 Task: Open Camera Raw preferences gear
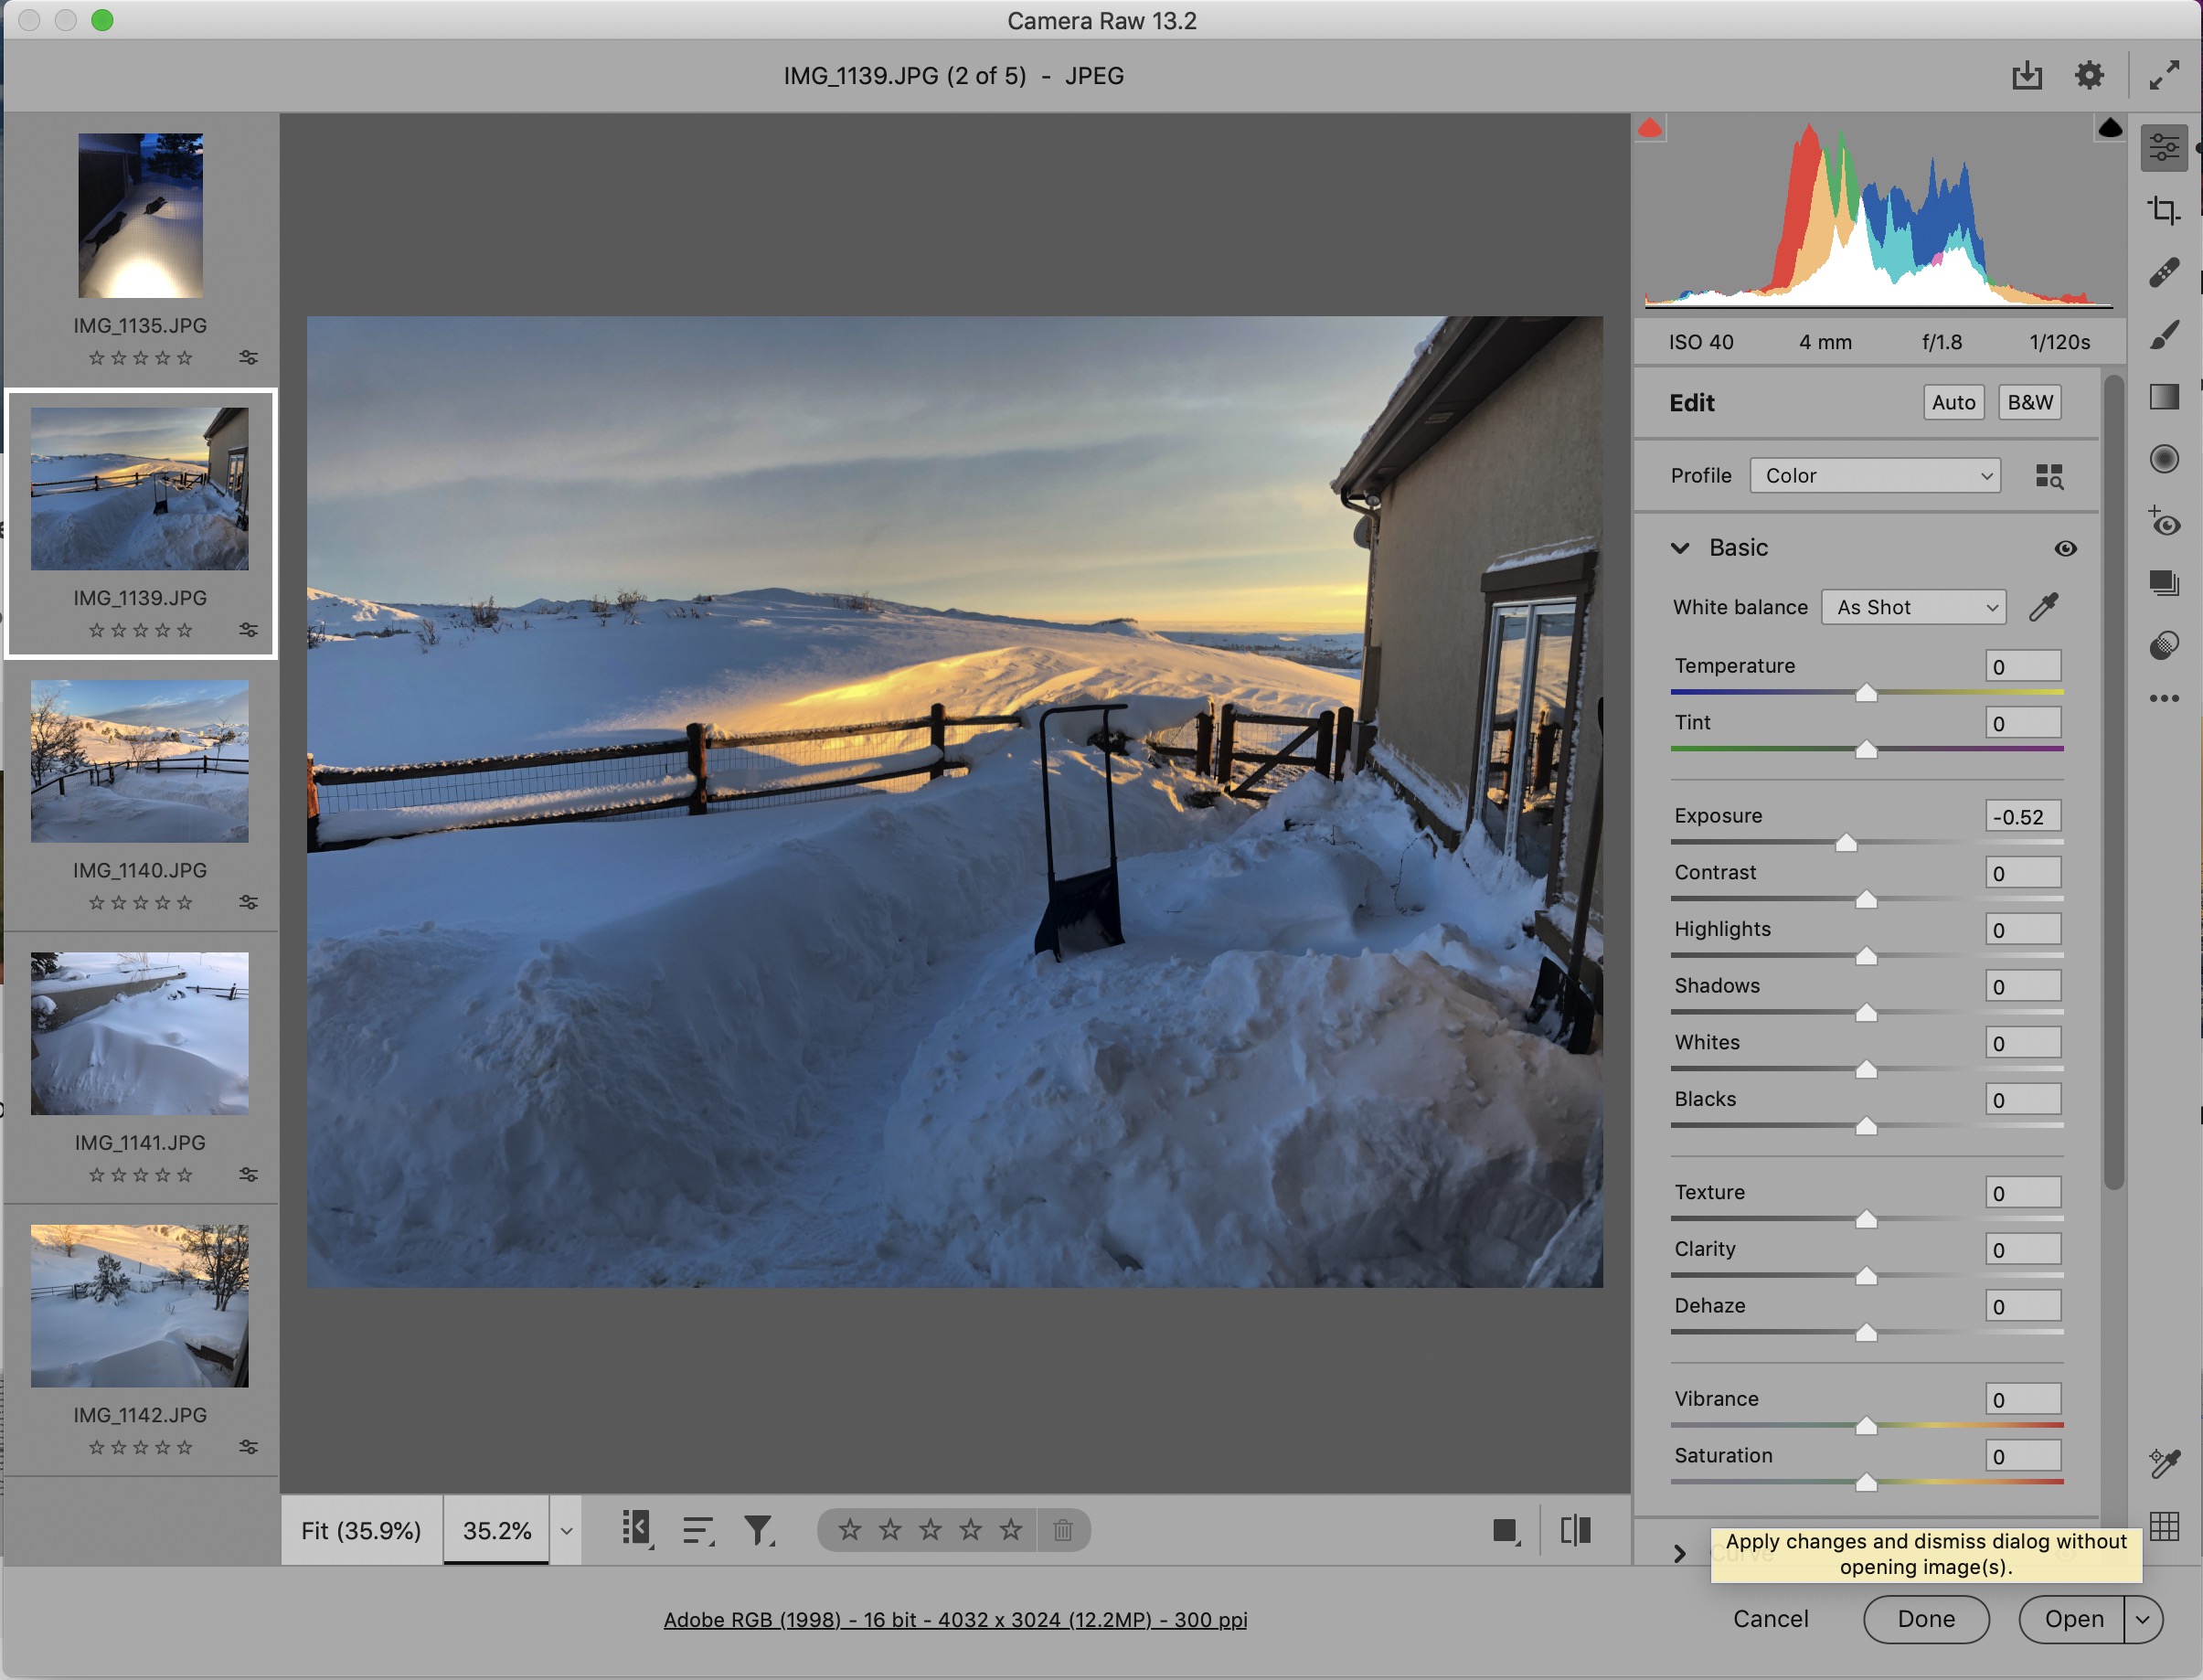pyautogui.click(x=2089, y=75)
